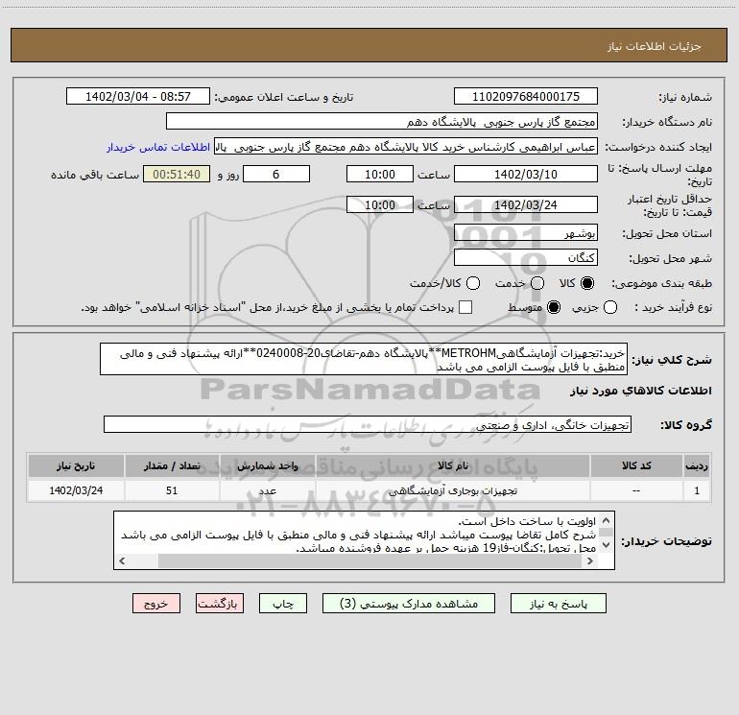
Task: Click the buyer notes line اولویت با ساخت داخل
Action: point(527,521)
